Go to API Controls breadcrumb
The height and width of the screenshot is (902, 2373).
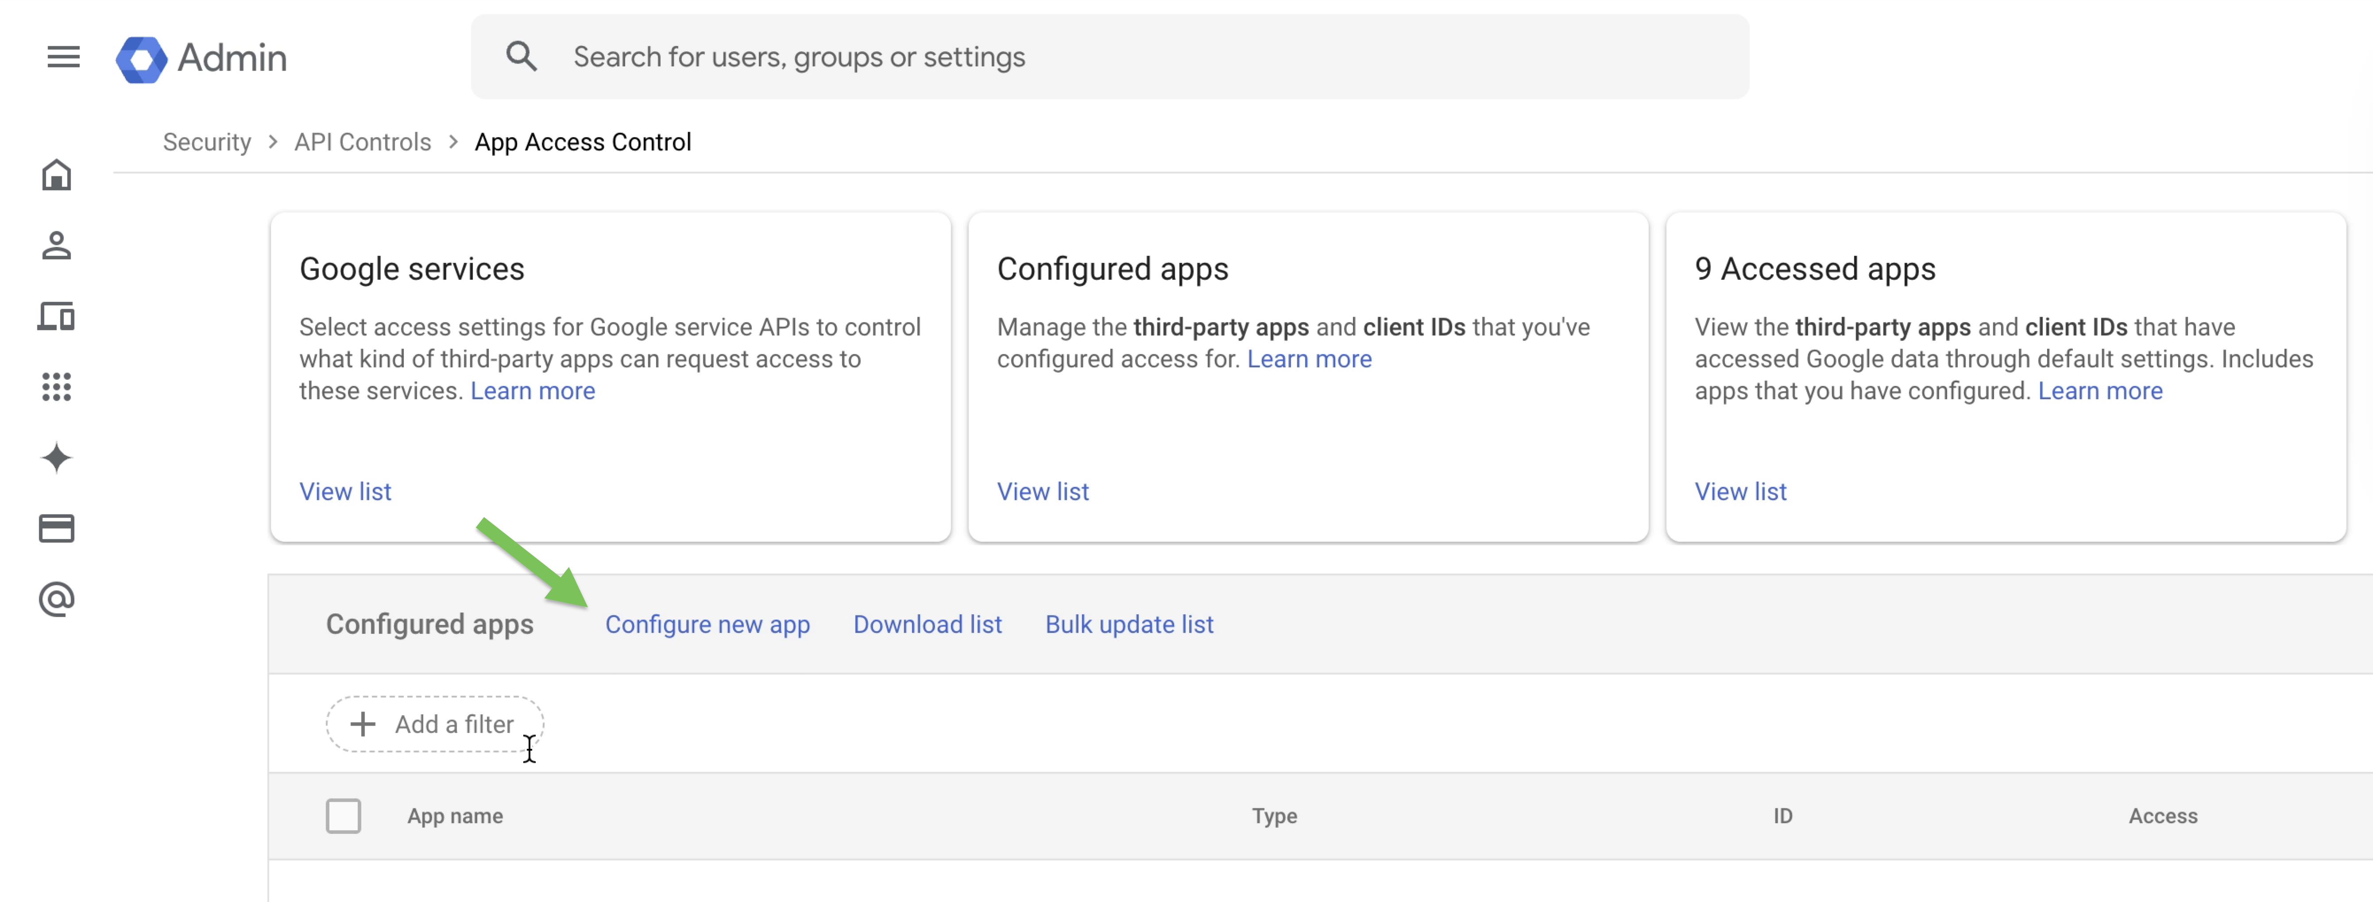tap(362, 142)
